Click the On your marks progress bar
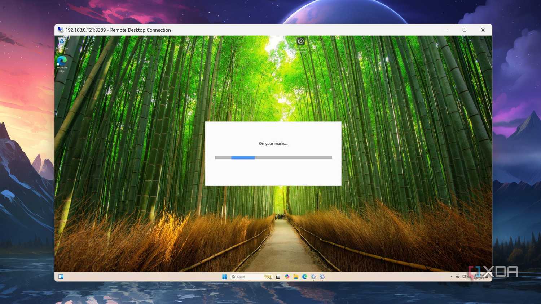The height and width of the screenshot is (304, 541). pyautogui.click(x=273, y=157)
